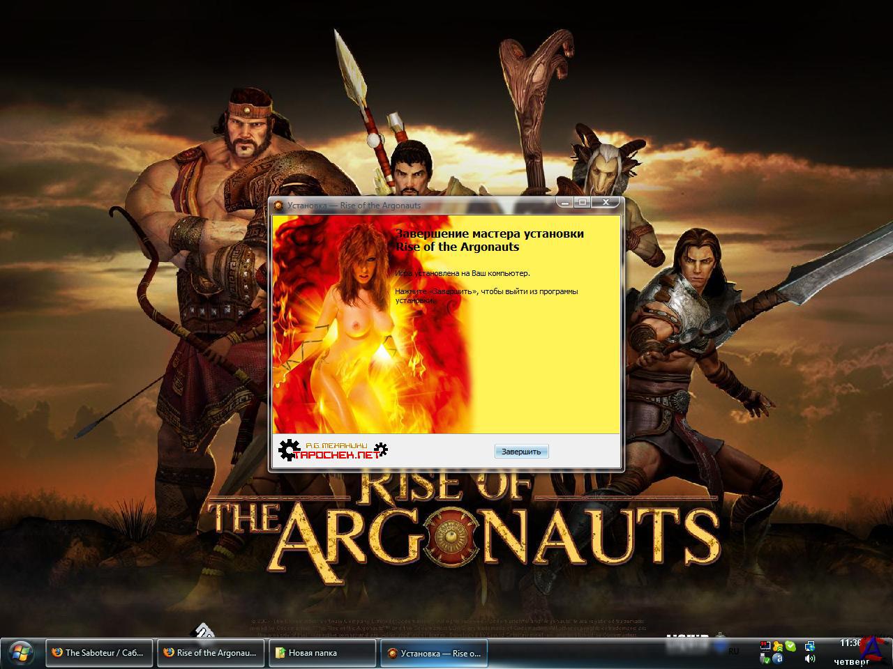893x669 pixels.
Task: Switch to Rise of the Argonauts Firefox window
Action: tap(210, 653)
